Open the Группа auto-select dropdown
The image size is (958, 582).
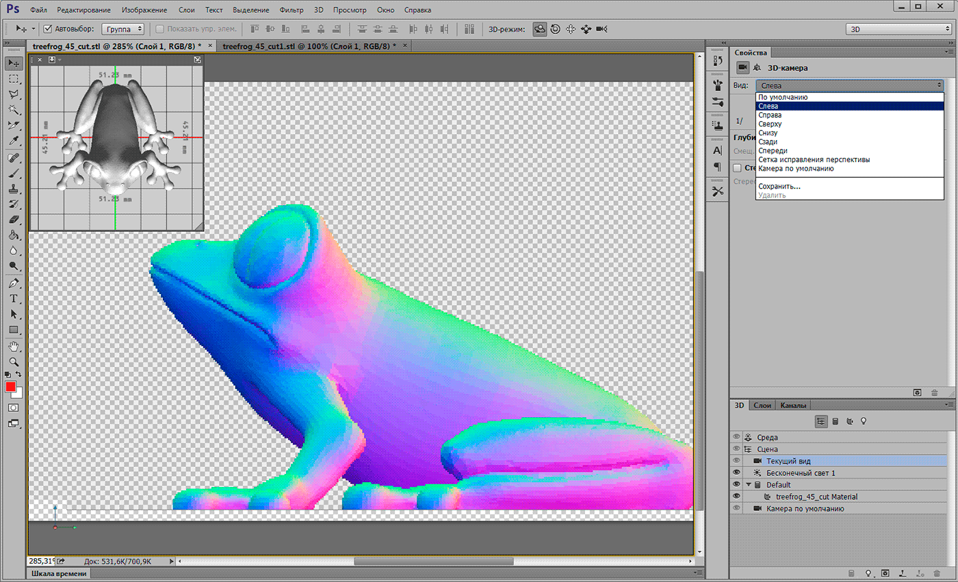(x=122, y=29)
